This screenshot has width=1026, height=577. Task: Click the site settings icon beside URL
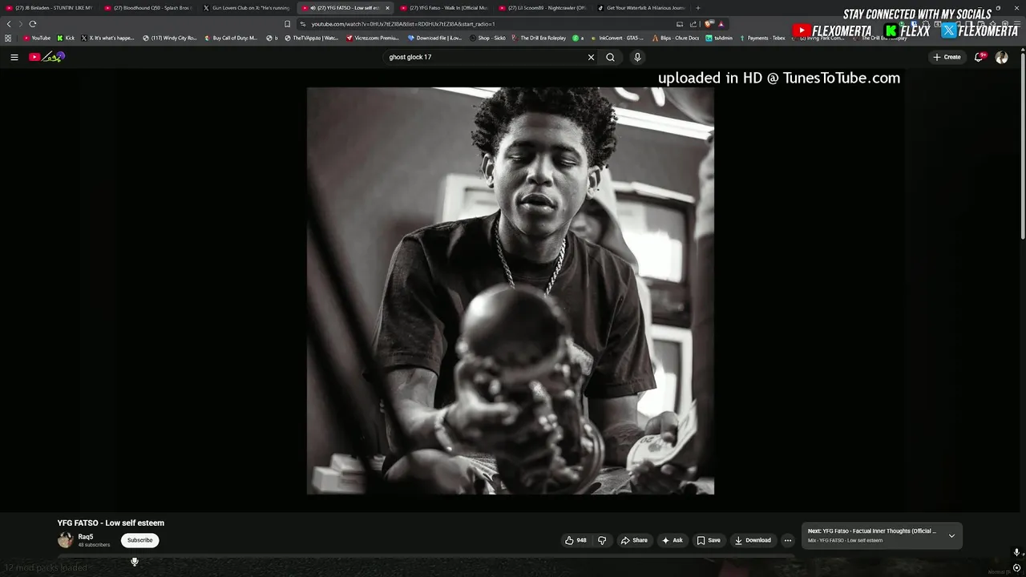(303, 24)
